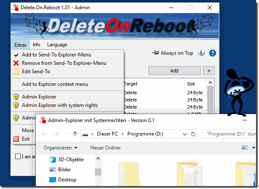Click the blue question mark help icon
This screenshot has height=189, width=259.
tap(212, 53)
